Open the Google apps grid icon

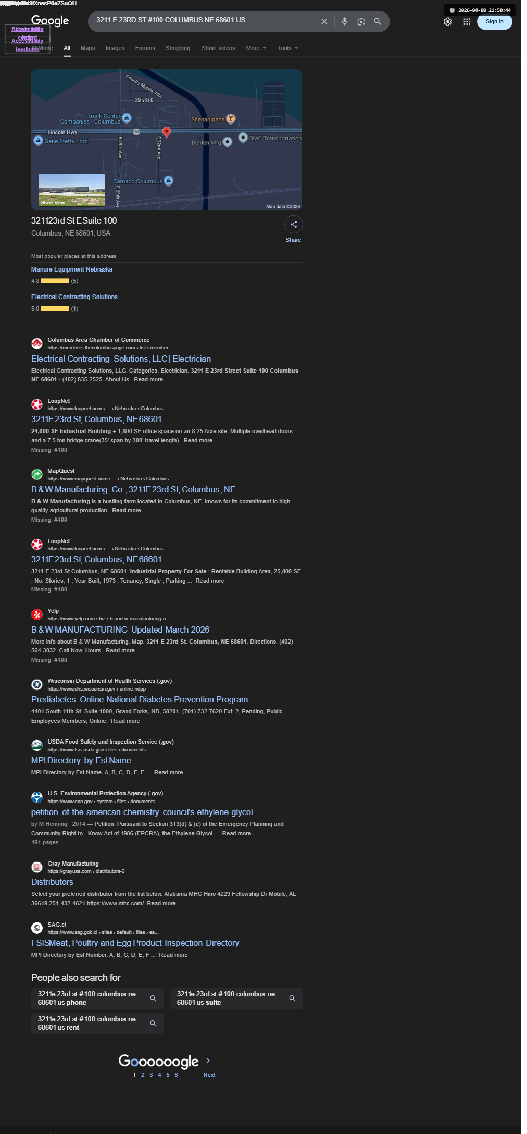tap(467, 22)
